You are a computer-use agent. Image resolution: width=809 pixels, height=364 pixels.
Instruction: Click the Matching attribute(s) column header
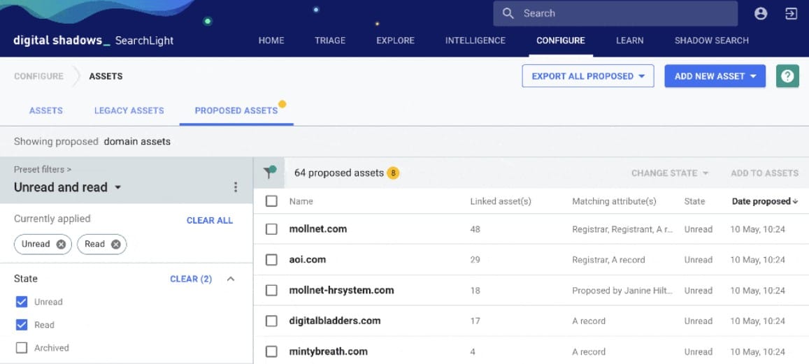tap(614, 201)
